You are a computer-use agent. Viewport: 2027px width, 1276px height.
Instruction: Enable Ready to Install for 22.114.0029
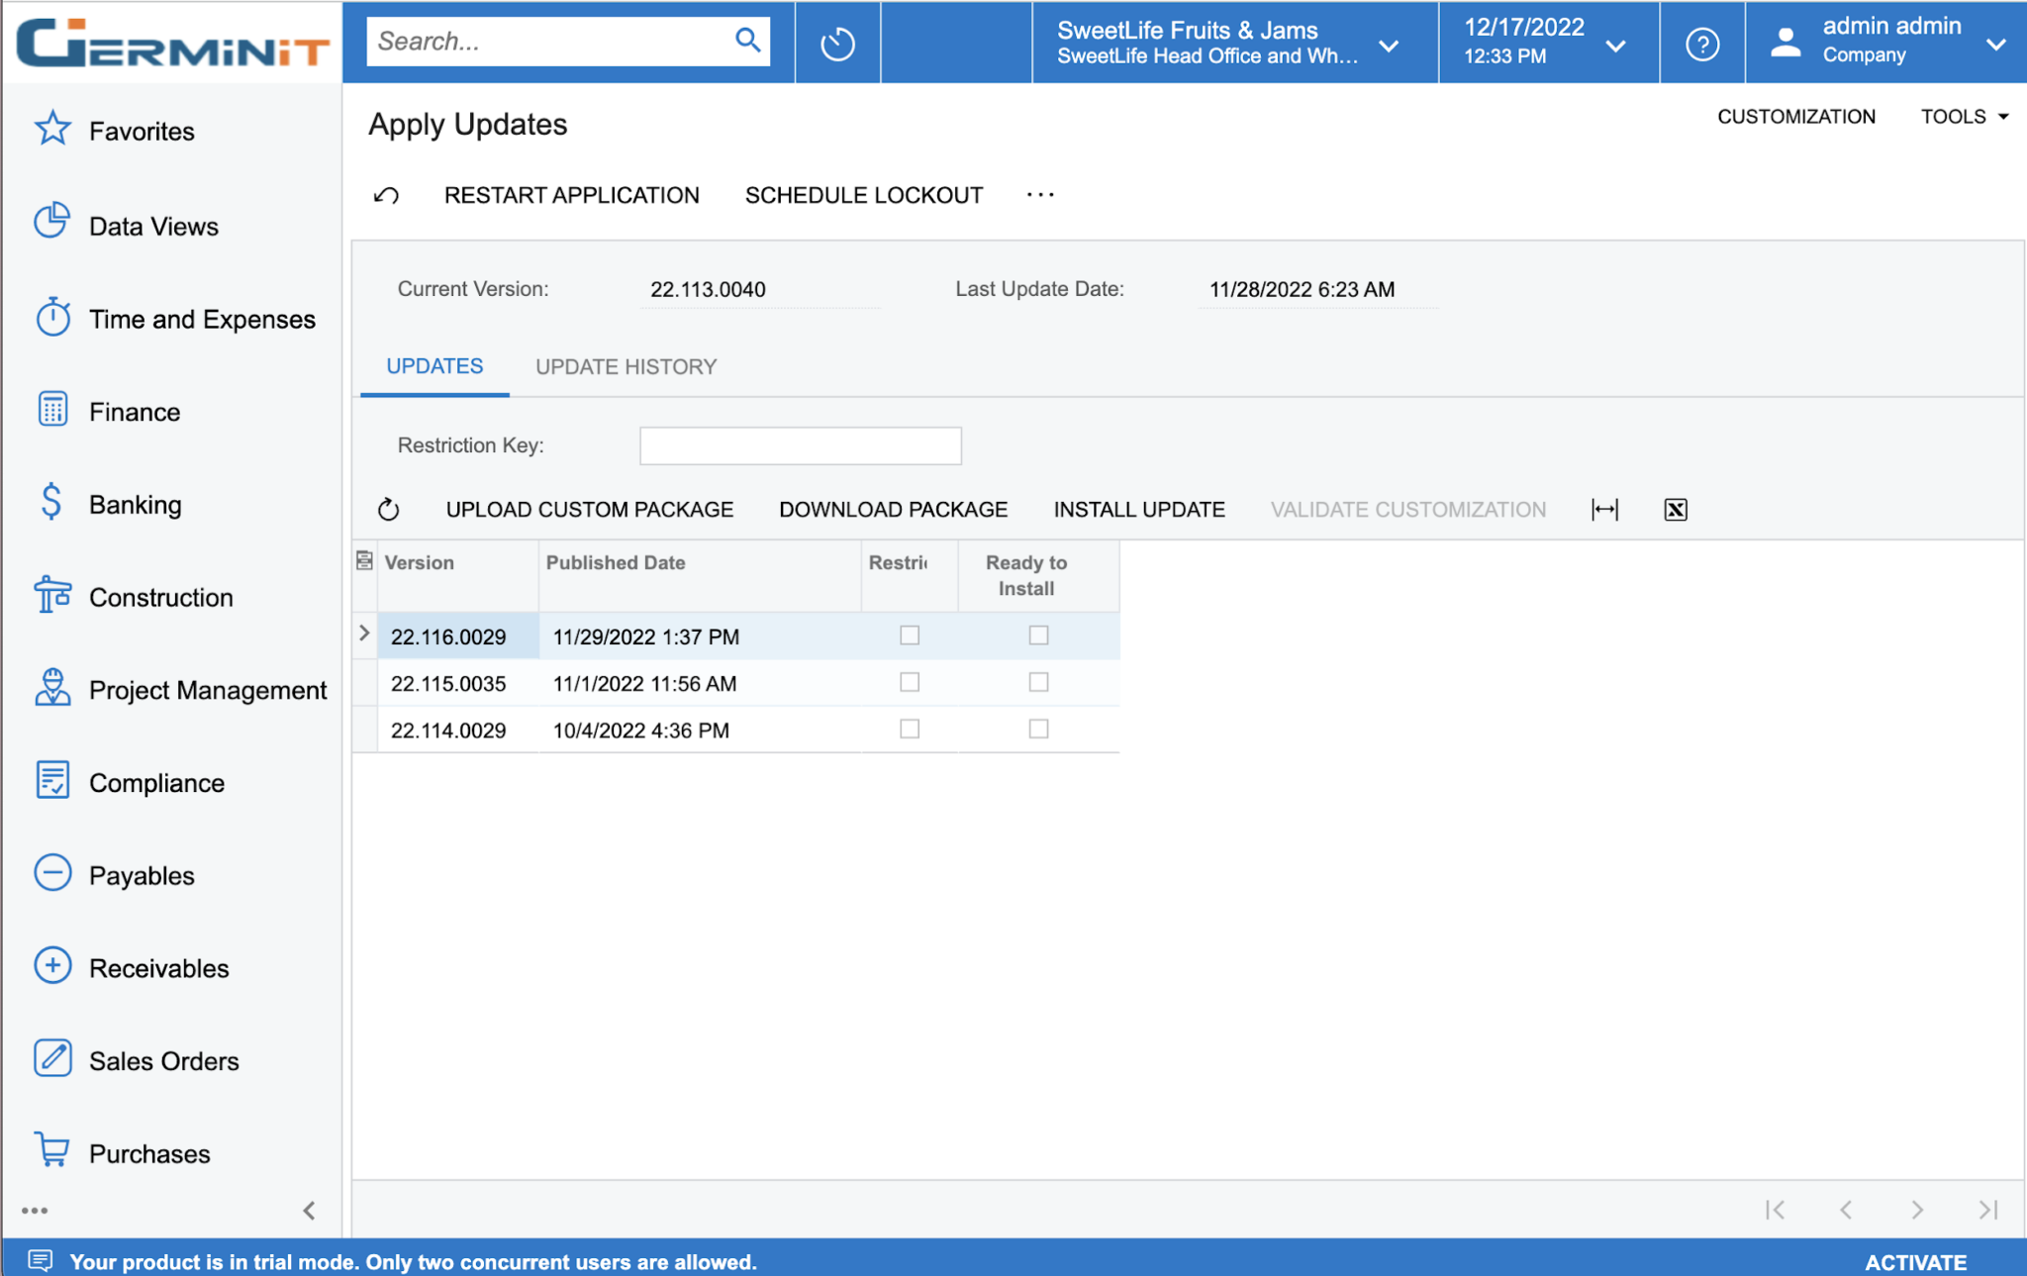tap(1037, 729)
